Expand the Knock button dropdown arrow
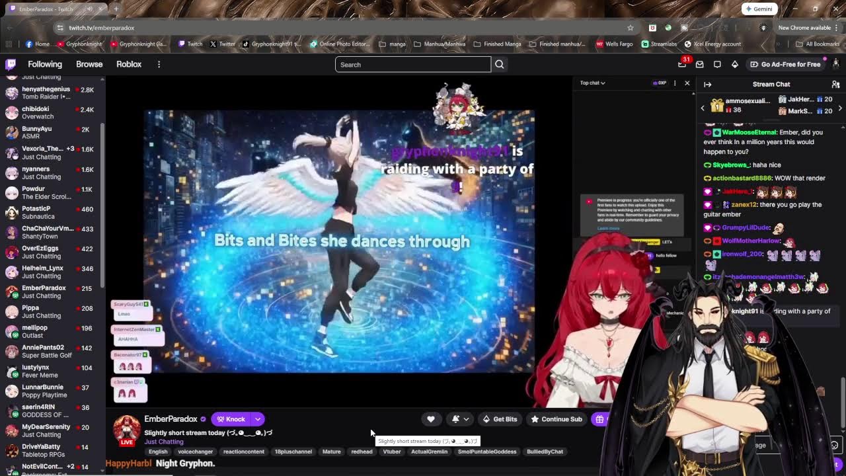Viewport: 846px width, 476px height. point(258,419)
